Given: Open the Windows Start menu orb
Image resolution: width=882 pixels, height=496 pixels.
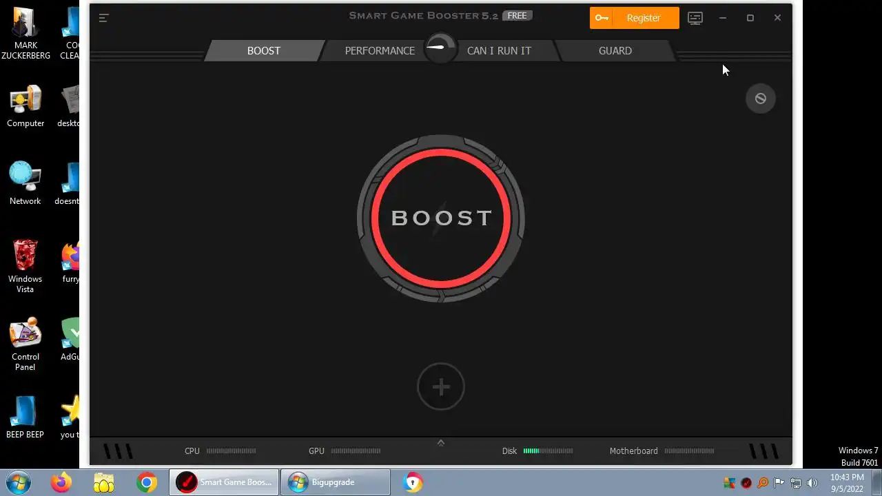Looking at the screenshot, I should (x=19, y=482).
